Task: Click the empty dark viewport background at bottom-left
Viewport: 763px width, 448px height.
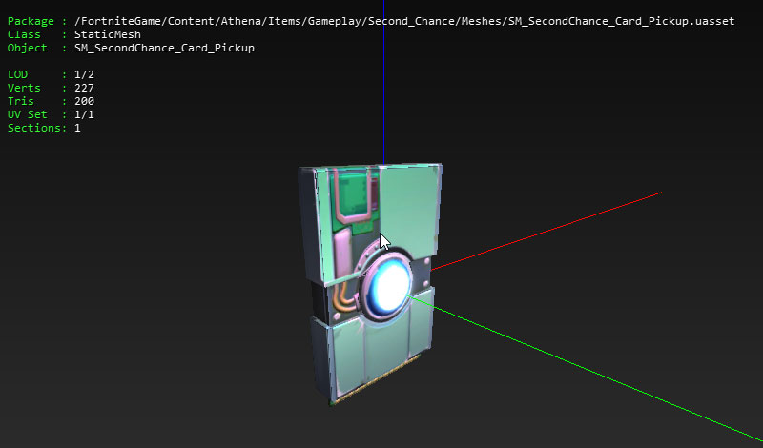Action: 114,362
